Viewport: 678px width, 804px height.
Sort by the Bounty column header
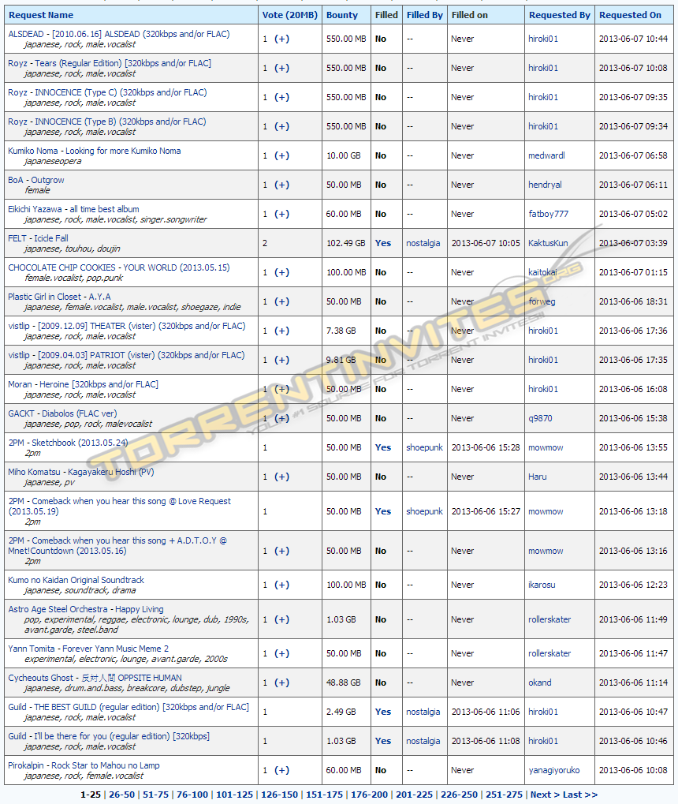pos(342,15)
